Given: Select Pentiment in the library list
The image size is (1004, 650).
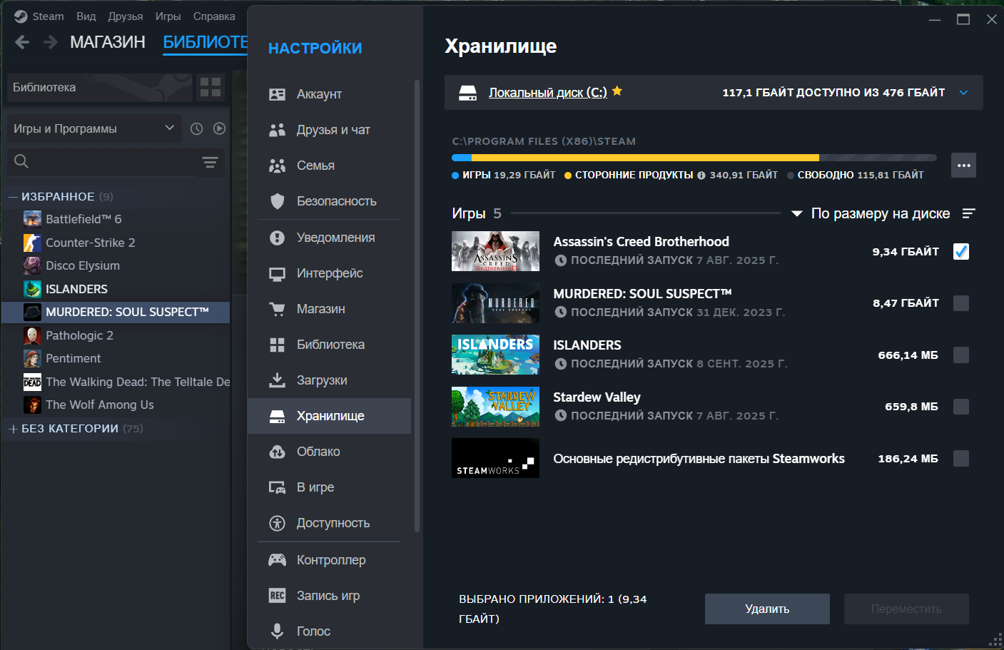Looking at the screenshot, I should [116, 358].
